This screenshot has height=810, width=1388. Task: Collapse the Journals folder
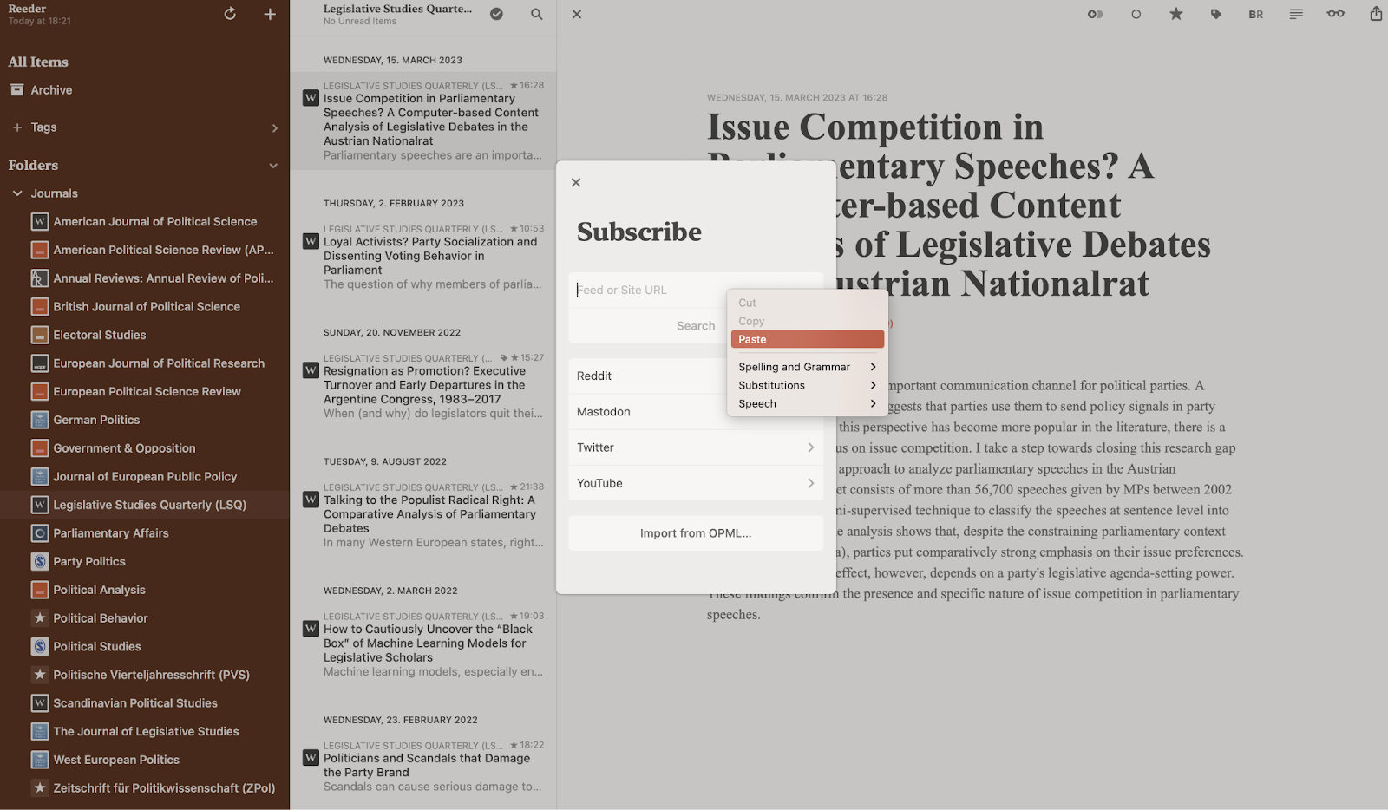17,193
